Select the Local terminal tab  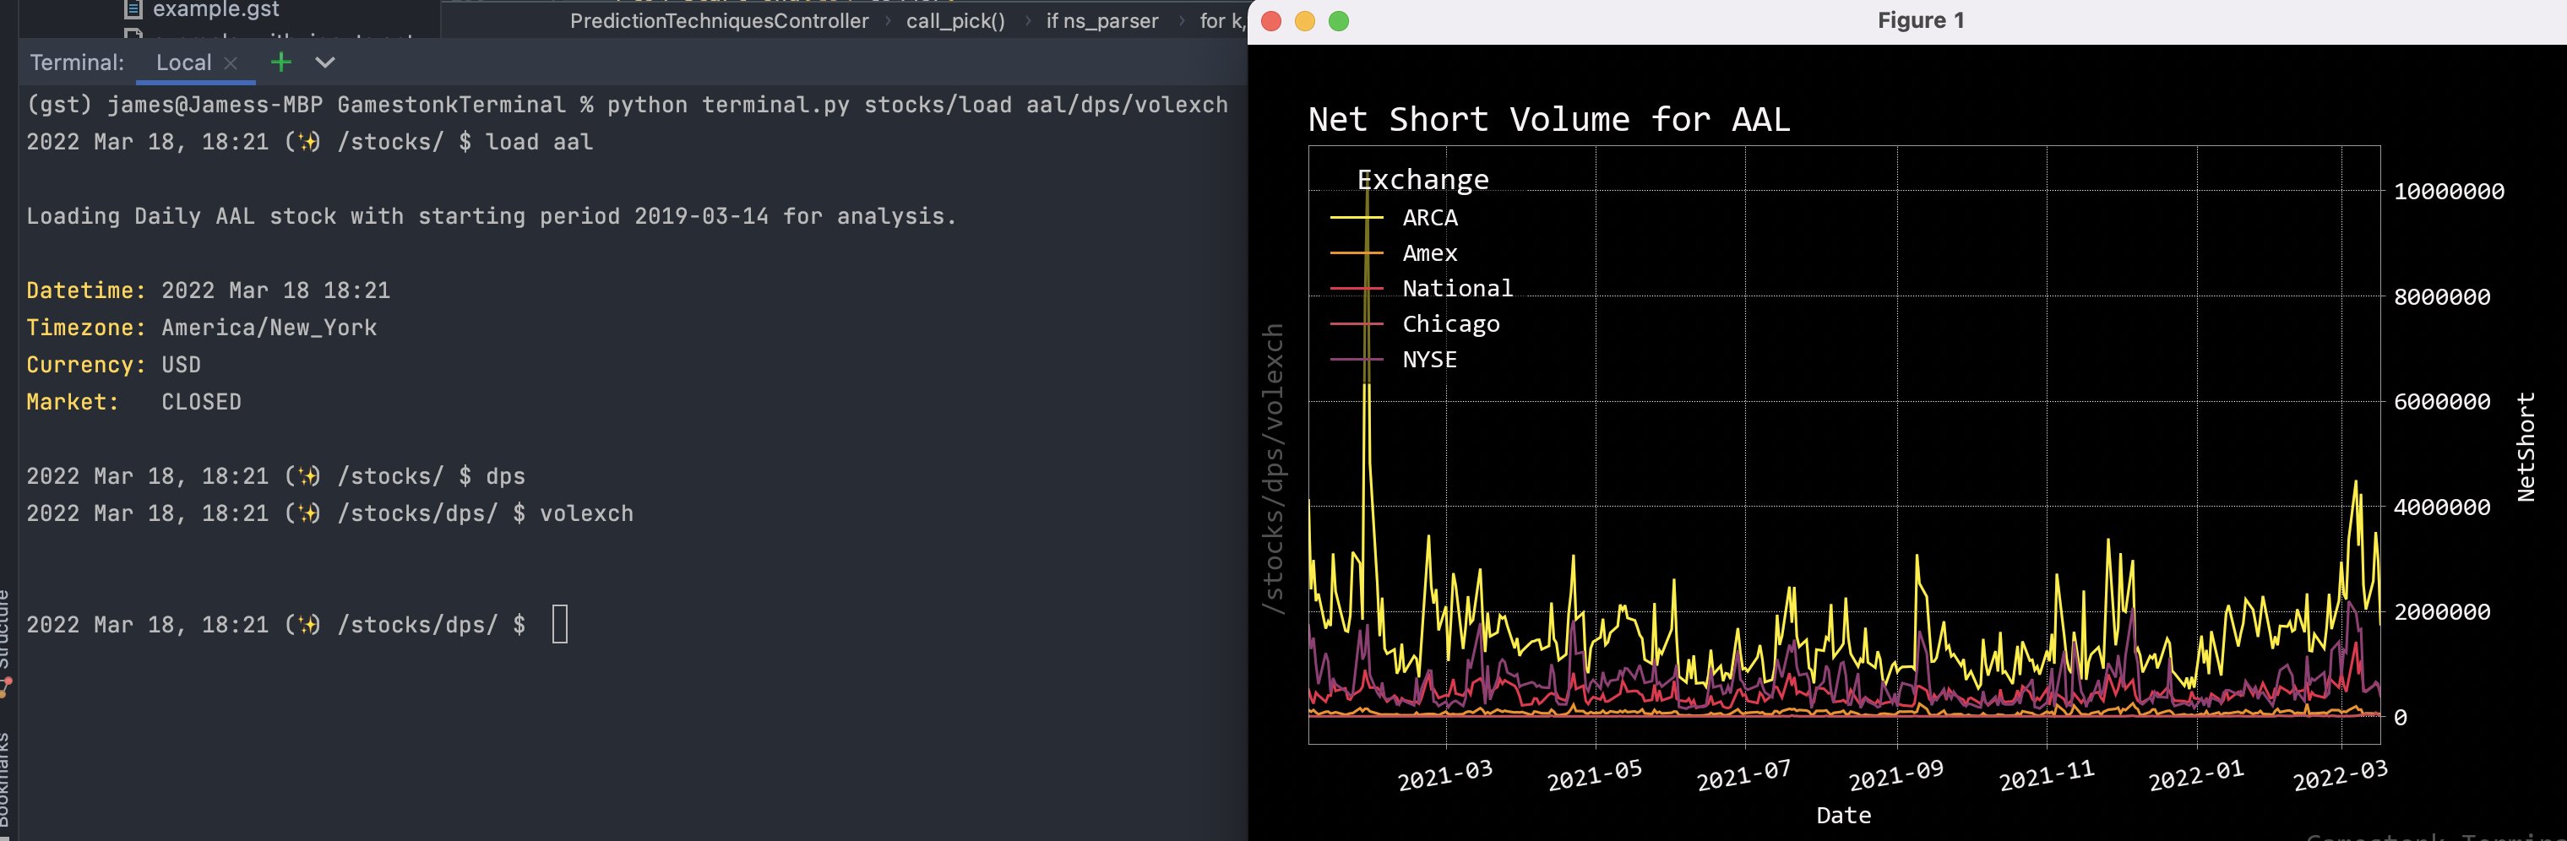[x=183, y=62]
